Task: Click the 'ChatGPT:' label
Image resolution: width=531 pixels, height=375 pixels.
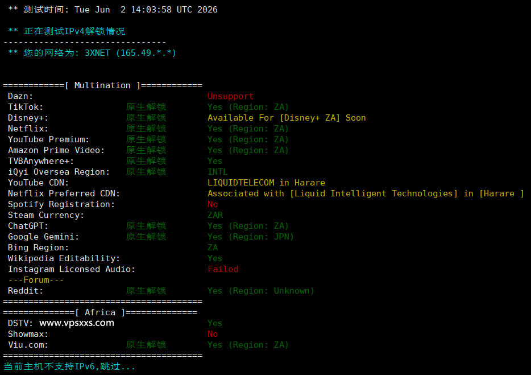Action: pyautogui.click(x=28, y=226)
